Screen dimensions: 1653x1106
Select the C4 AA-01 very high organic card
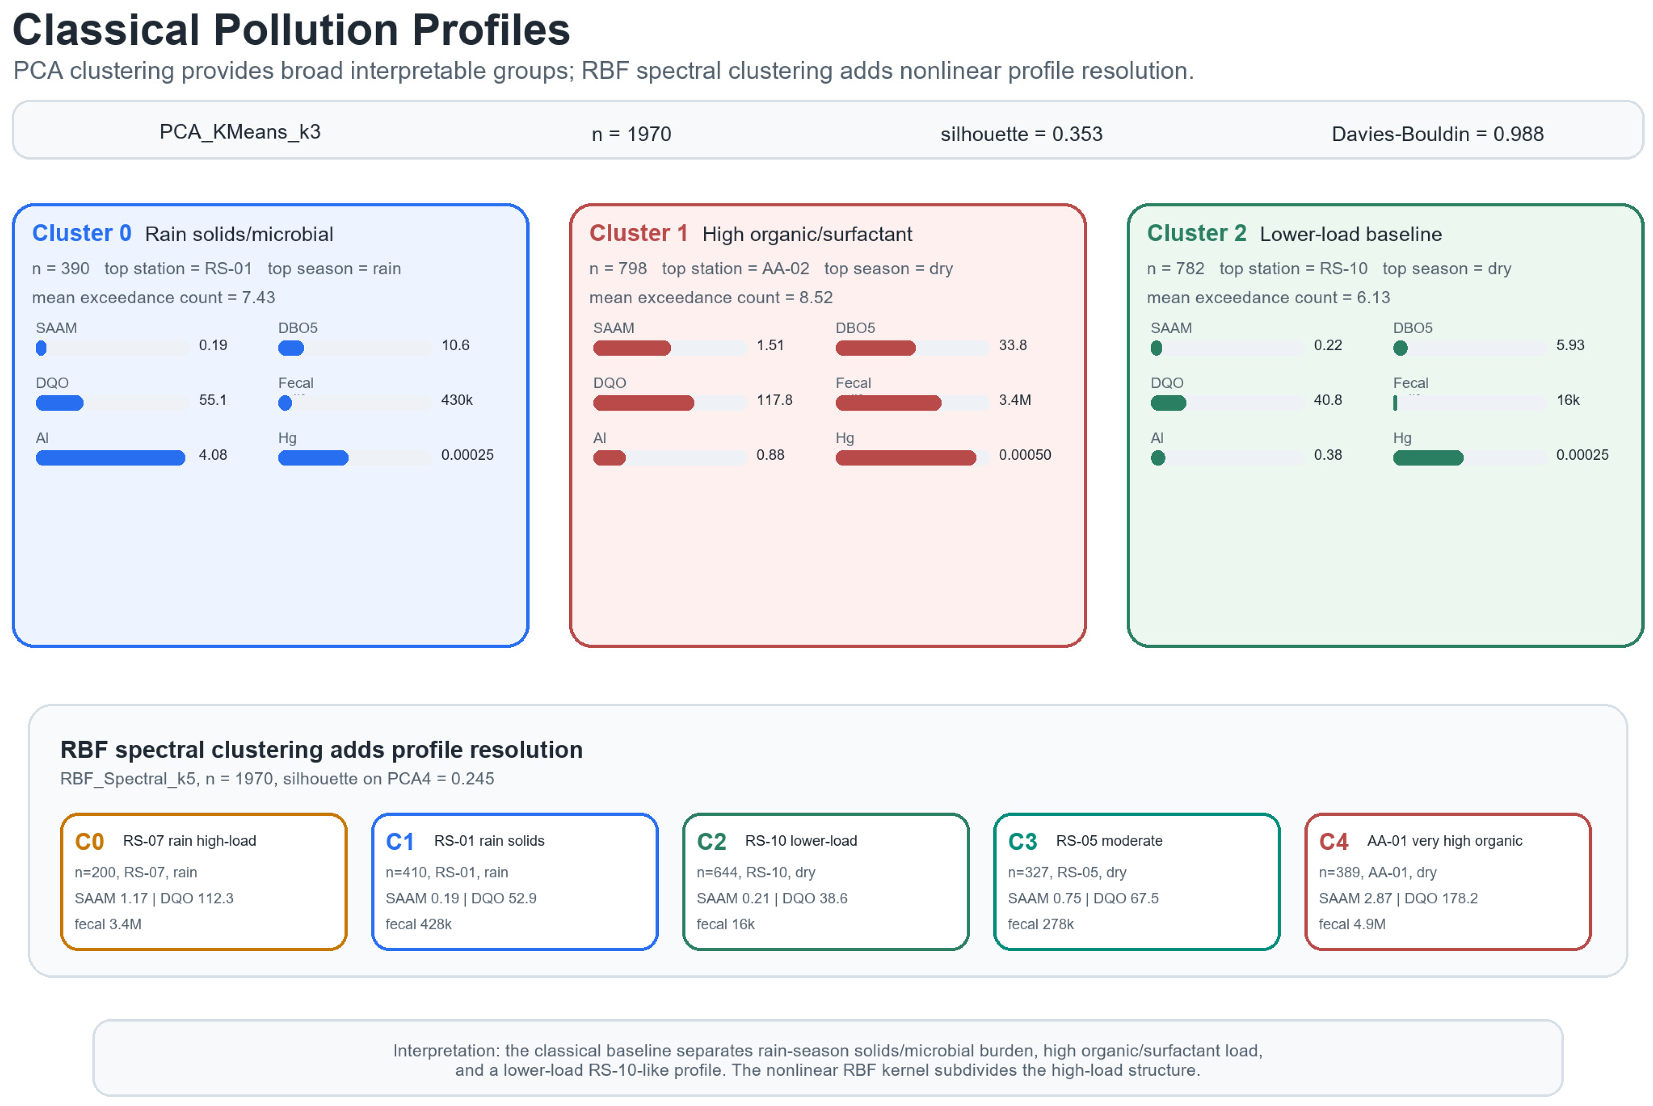1448,882
